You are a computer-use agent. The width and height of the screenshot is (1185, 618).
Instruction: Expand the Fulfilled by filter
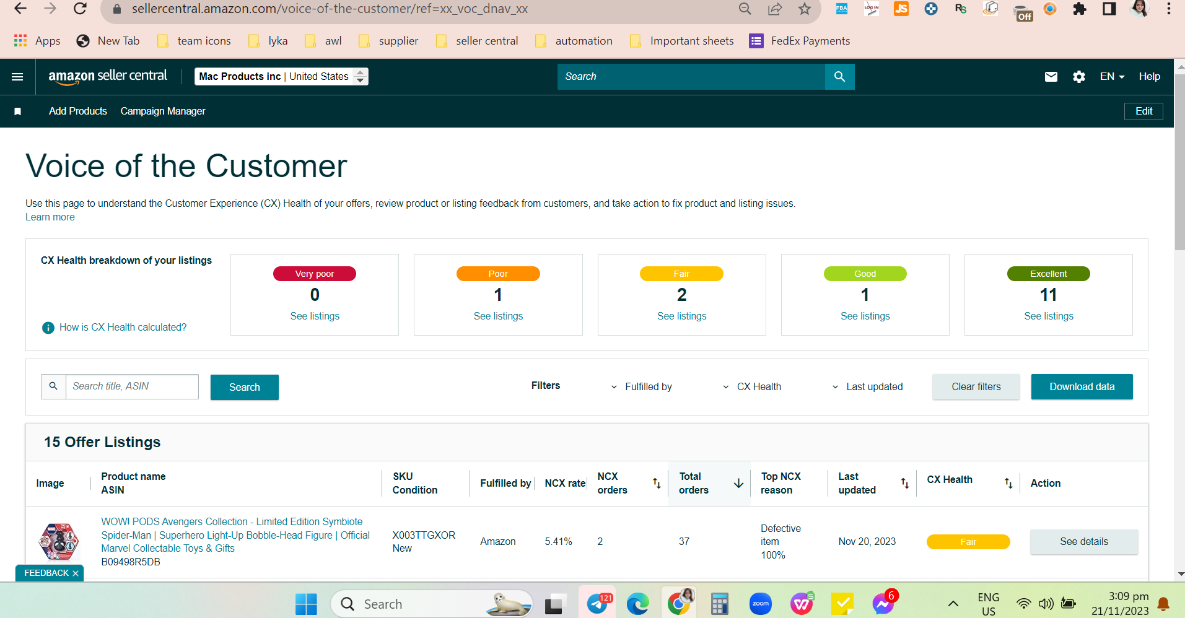642,387
